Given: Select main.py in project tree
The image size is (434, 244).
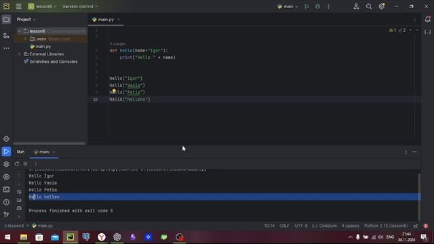Looking at the screenshot, I should [41, 47].
